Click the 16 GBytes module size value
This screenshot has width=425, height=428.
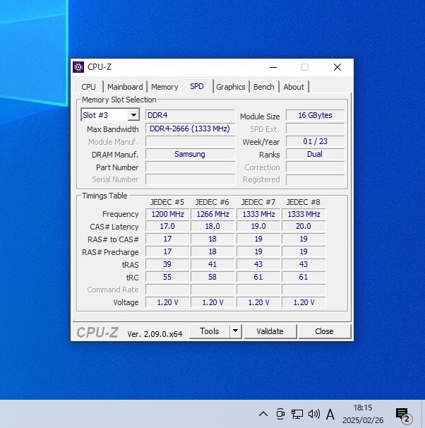316,115
